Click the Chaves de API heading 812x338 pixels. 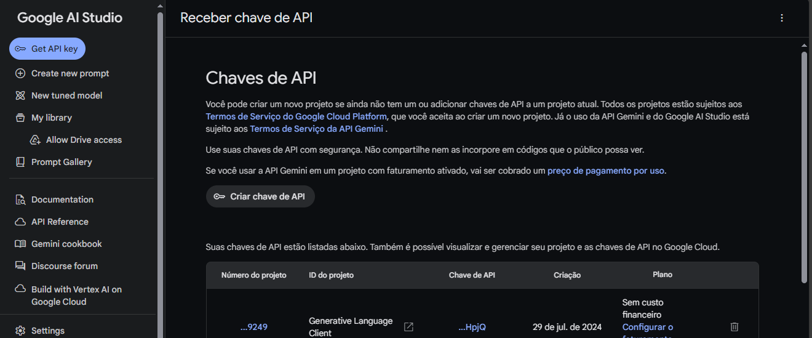tap(261, 78)
